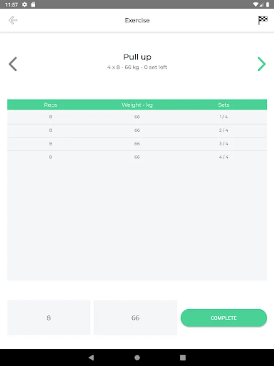Tap the Pull up exercise title
Viewport: 274px width, 366px height.
137,57
